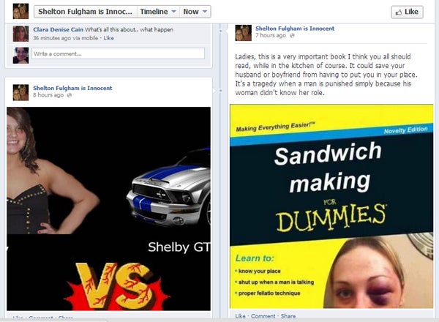Screen dimensions: 439x322
Task: Open Clara Denise Cain's profile link
Action: [x=59, y=29]
